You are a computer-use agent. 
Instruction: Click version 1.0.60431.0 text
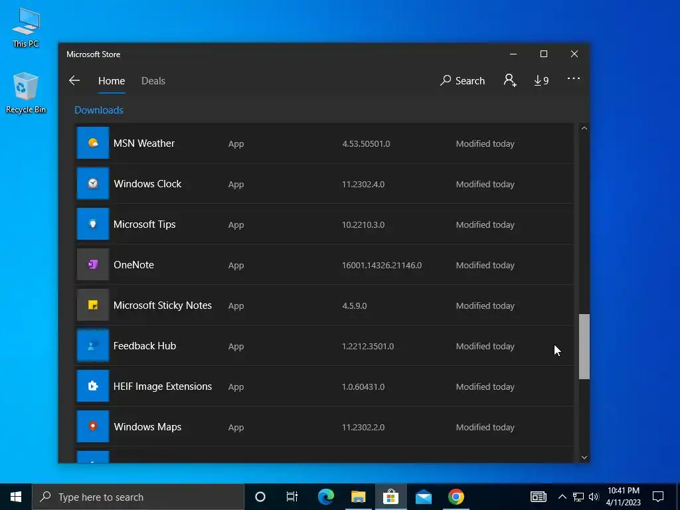[x=363, y=386]
